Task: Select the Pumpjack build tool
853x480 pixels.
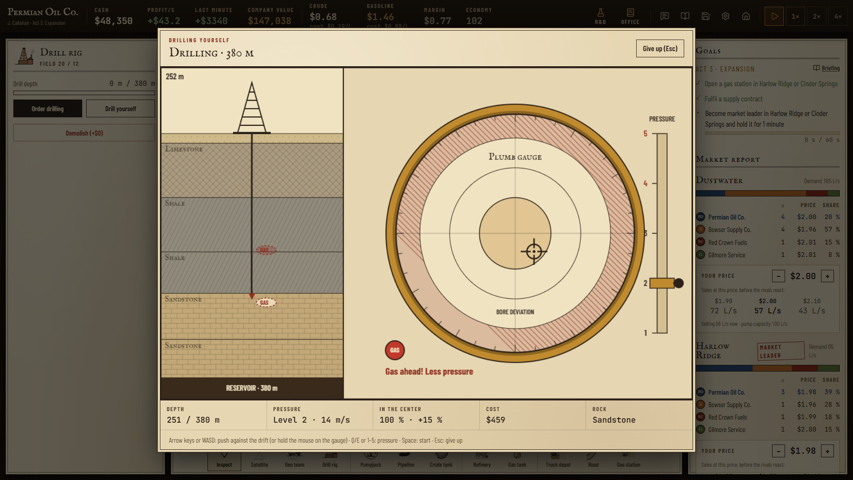Action: tap(371, 460)
